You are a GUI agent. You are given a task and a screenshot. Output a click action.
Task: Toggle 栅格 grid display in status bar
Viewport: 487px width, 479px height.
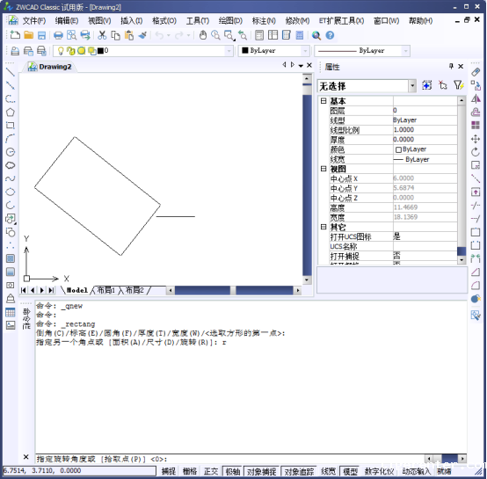190,472
